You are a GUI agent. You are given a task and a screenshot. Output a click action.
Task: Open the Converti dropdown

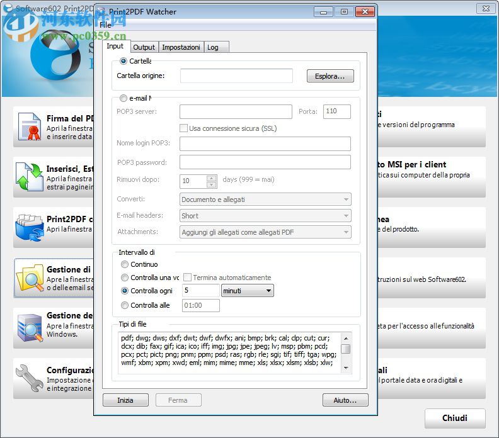pos(265,199)
